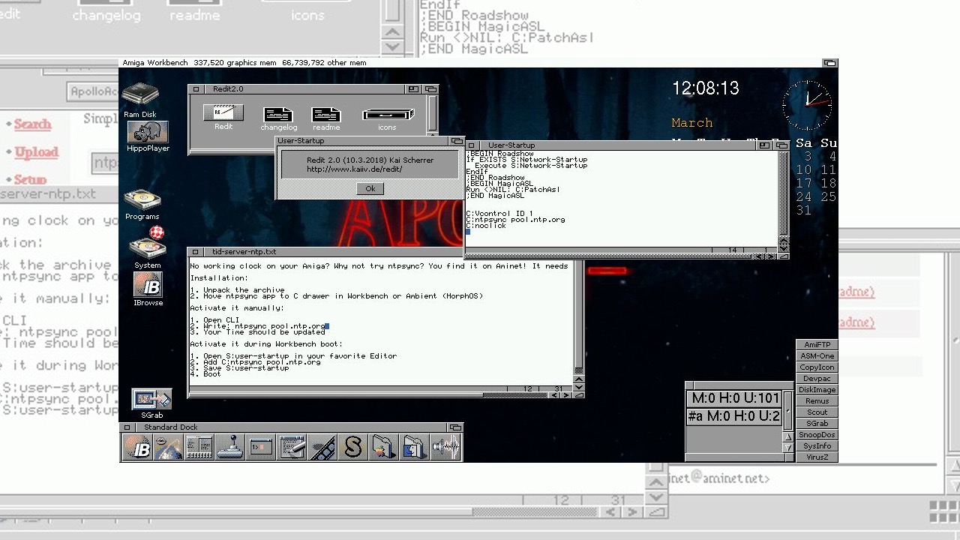Click the 12:08:13 digital clock
Image resolution: width=960 pixels, height=540 pixels.
[706, 88]
